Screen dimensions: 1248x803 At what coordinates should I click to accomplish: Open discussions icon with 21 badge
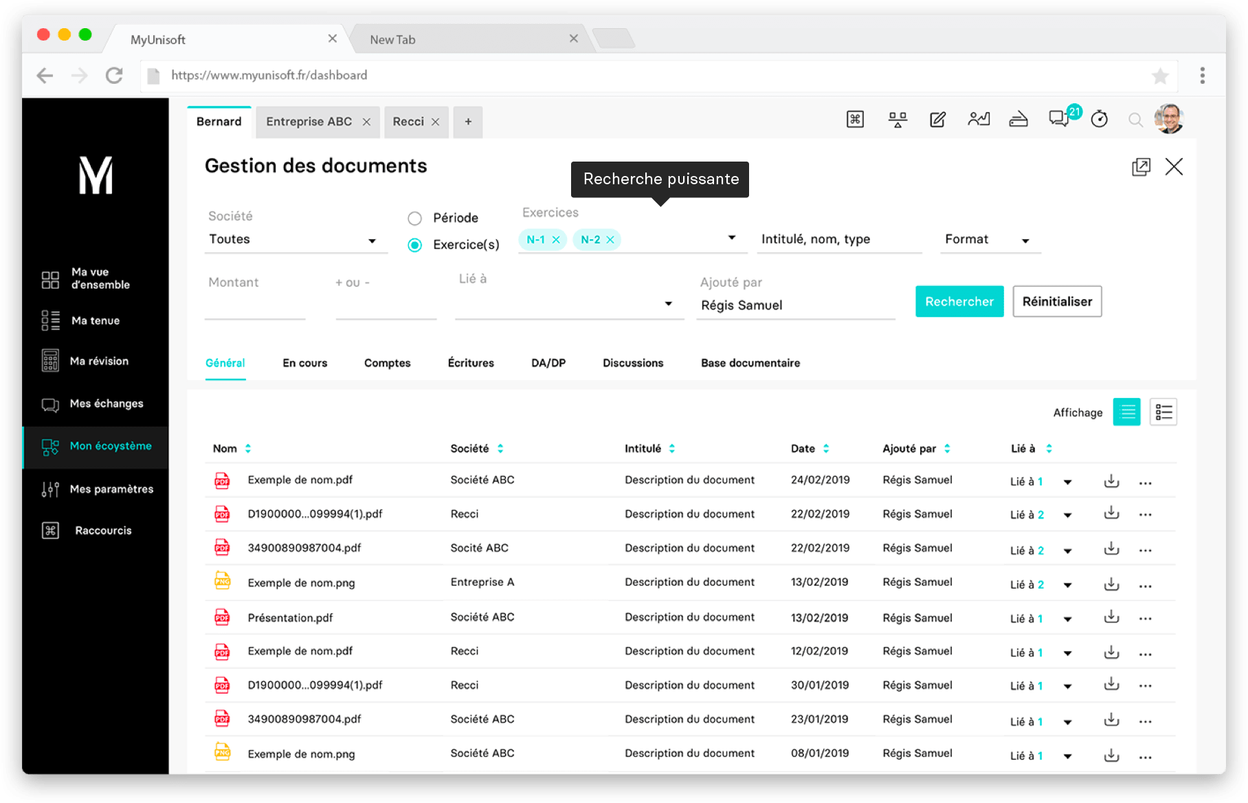(1060, 119)
